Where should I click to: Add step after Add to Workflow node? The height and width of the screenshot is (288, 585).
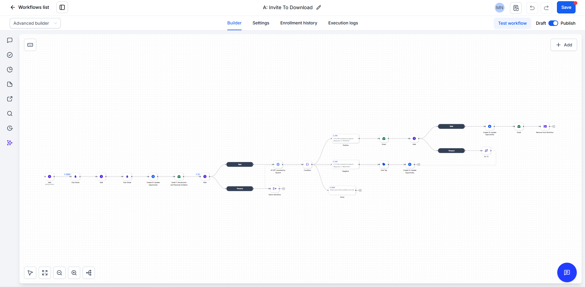click(x=284, y=189)
